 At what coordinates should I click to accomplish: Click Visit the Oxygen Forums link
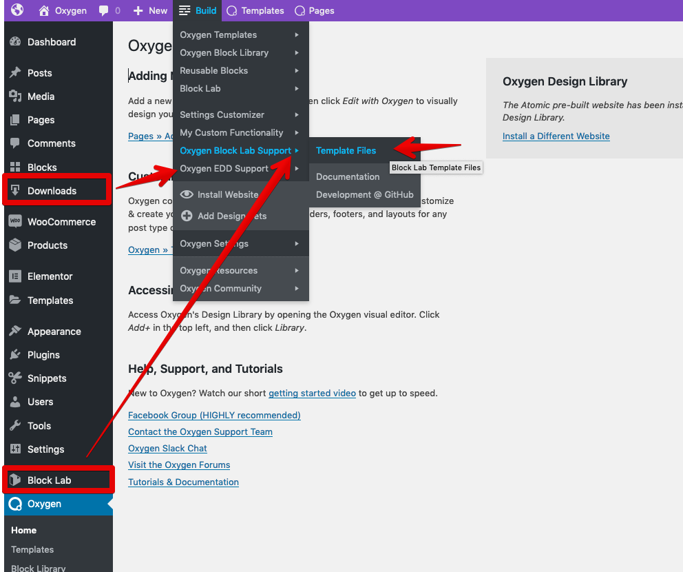click(179, 464)
